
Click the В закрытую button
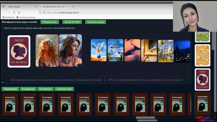28,89
